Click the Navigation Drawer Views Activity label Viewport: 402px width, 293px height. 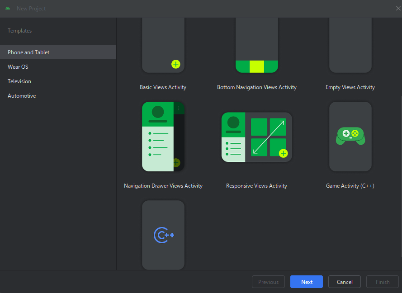tap(163, 185)
